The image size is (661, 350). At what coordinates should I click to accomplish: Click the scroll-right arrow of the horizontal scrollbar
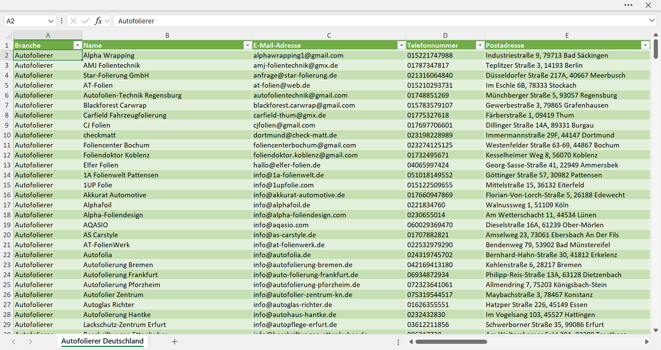[647, 342]
